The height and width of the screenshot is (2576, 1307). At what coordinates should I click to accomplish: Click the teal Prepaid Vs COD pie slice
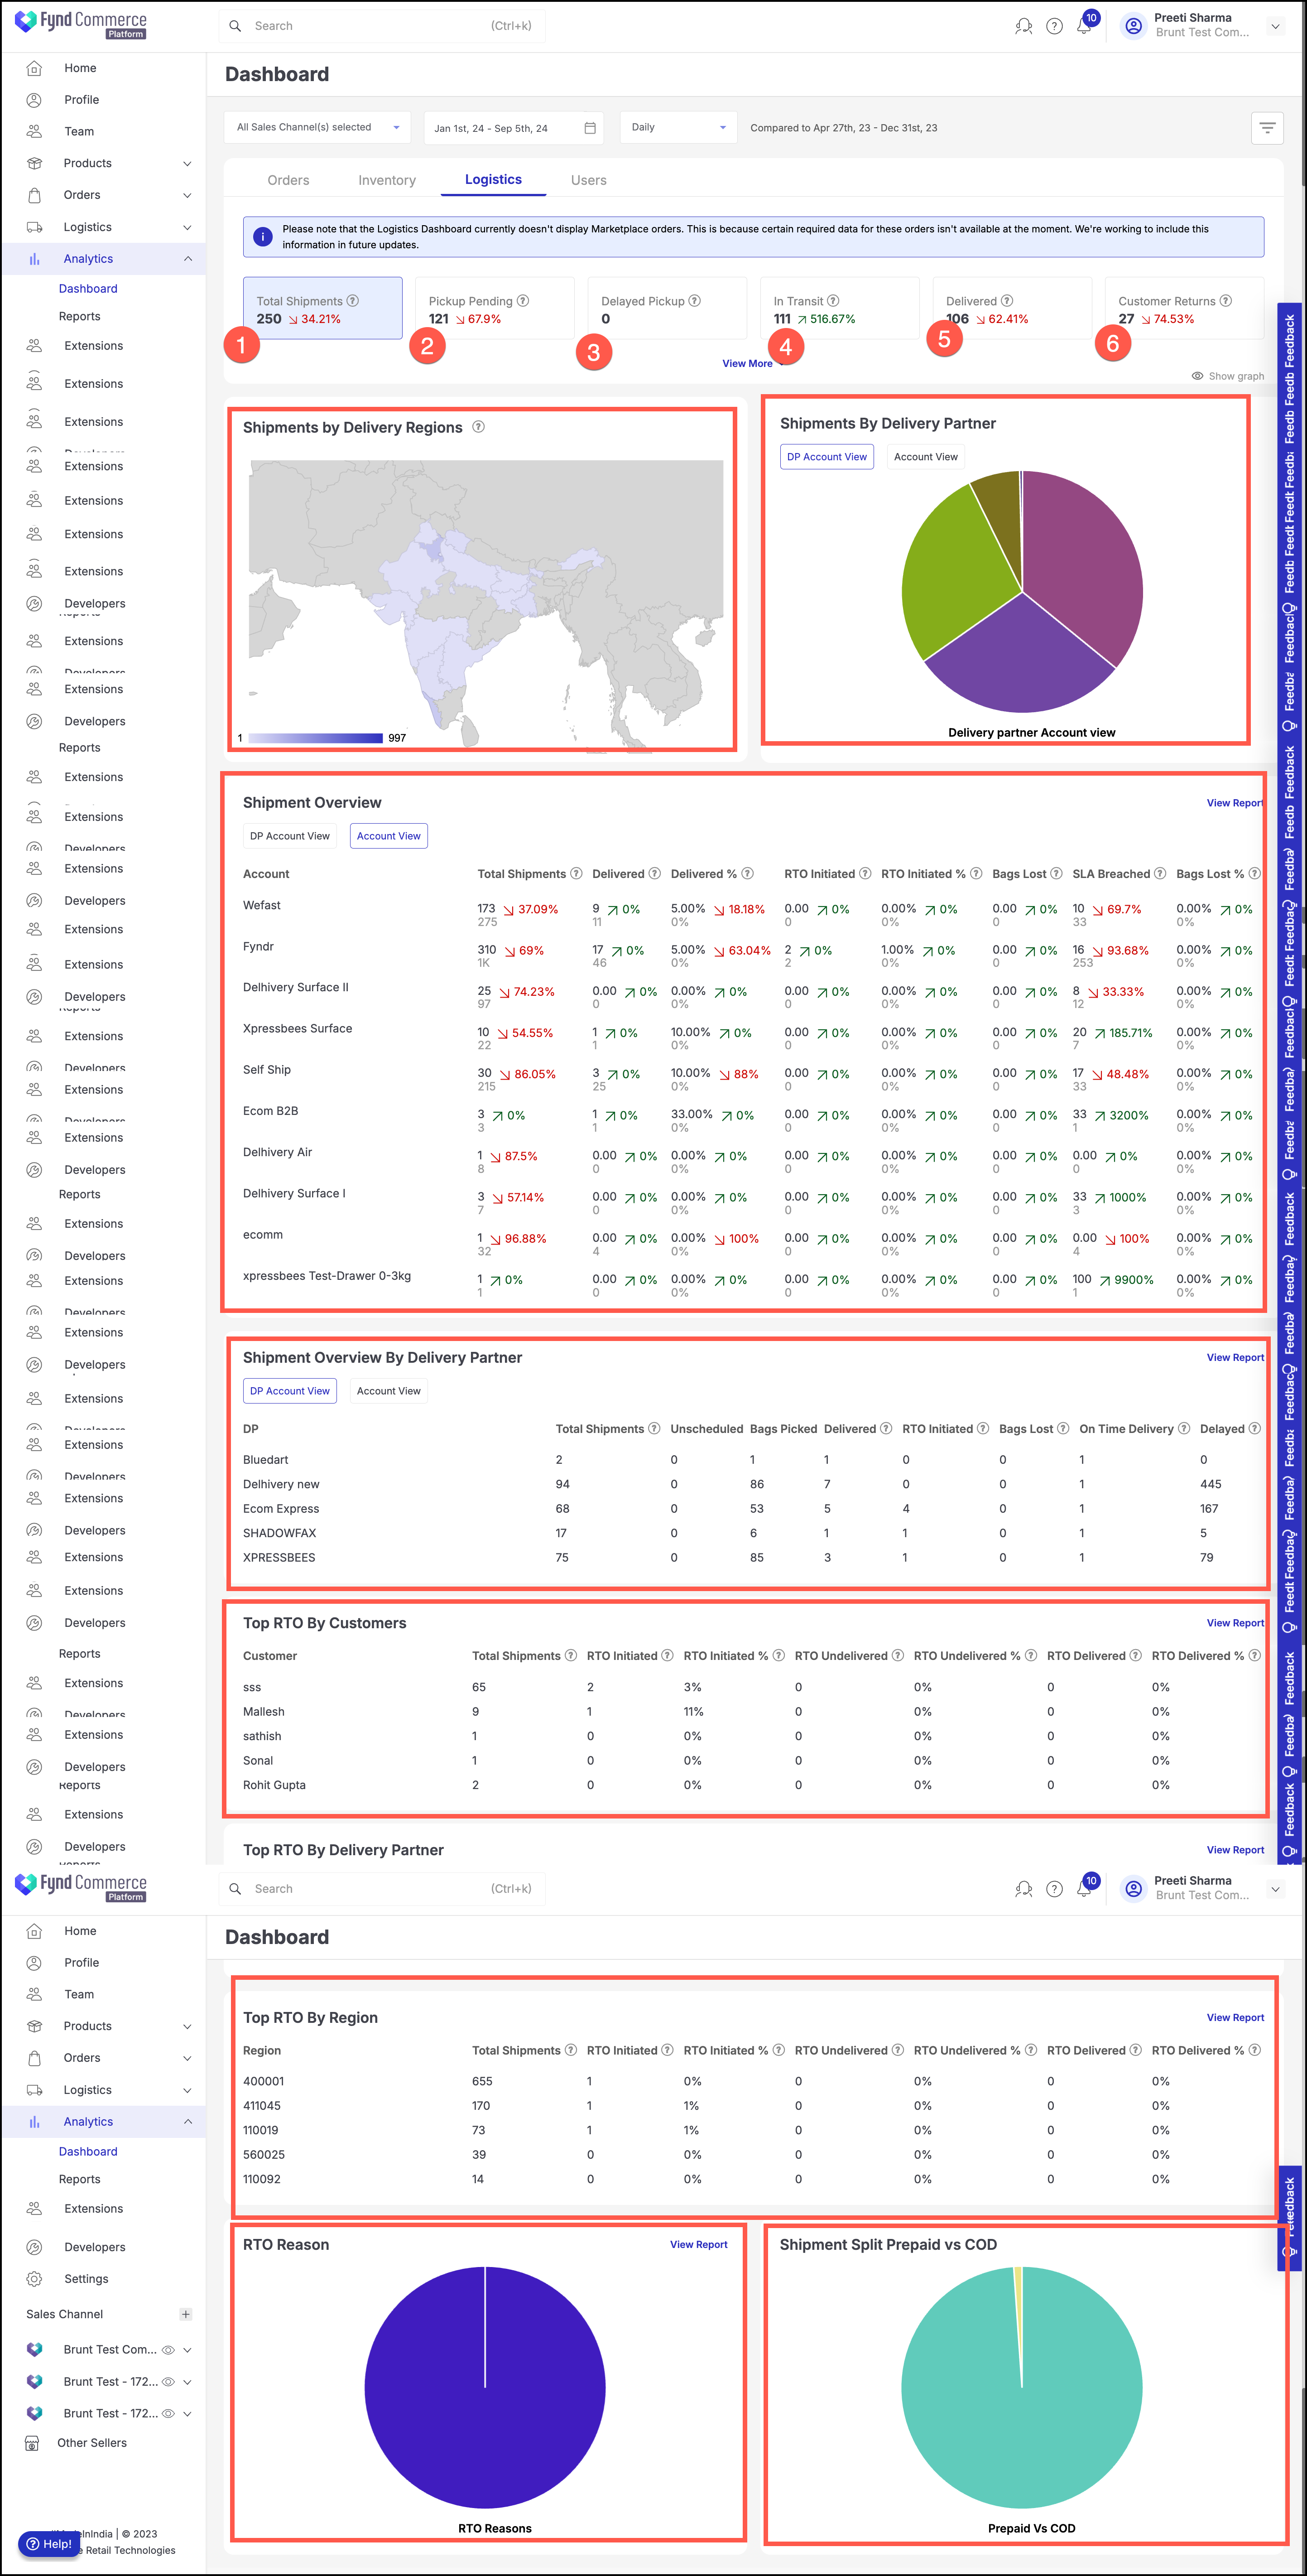coord(1022,2400)
